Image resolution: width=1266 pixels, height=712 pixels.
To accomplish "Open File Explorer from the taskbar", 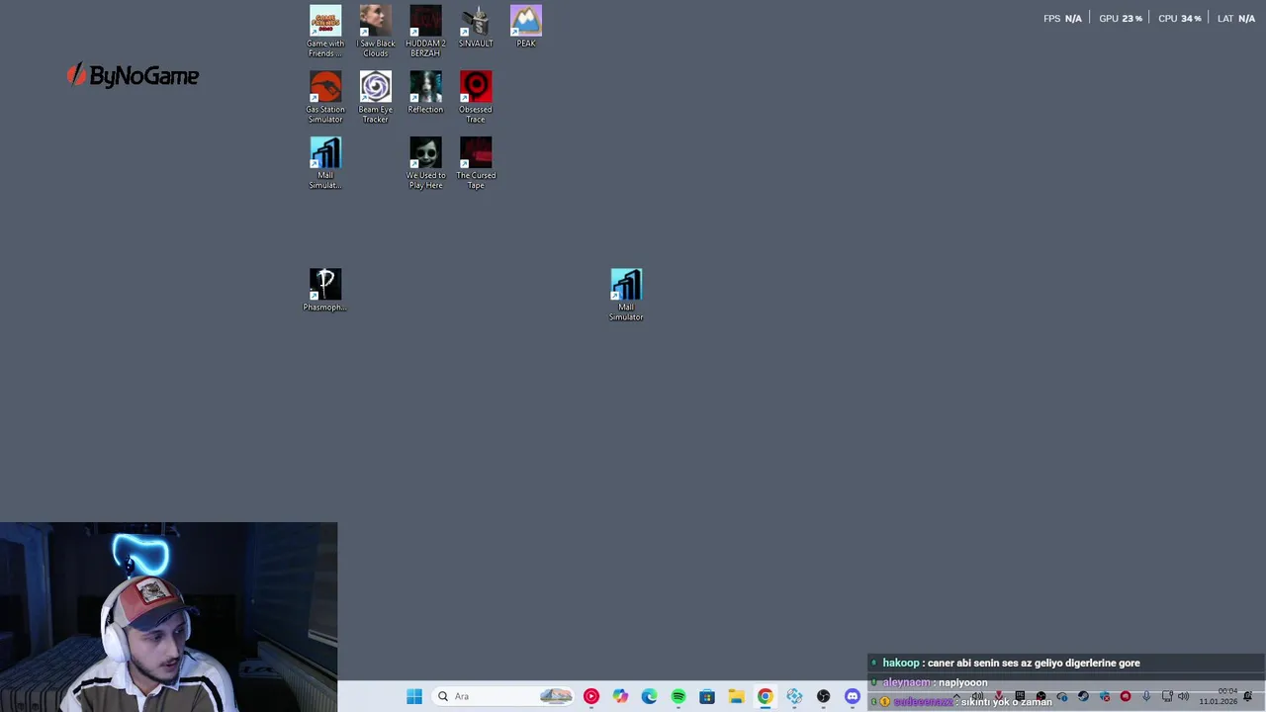I will tap(736, 696).
